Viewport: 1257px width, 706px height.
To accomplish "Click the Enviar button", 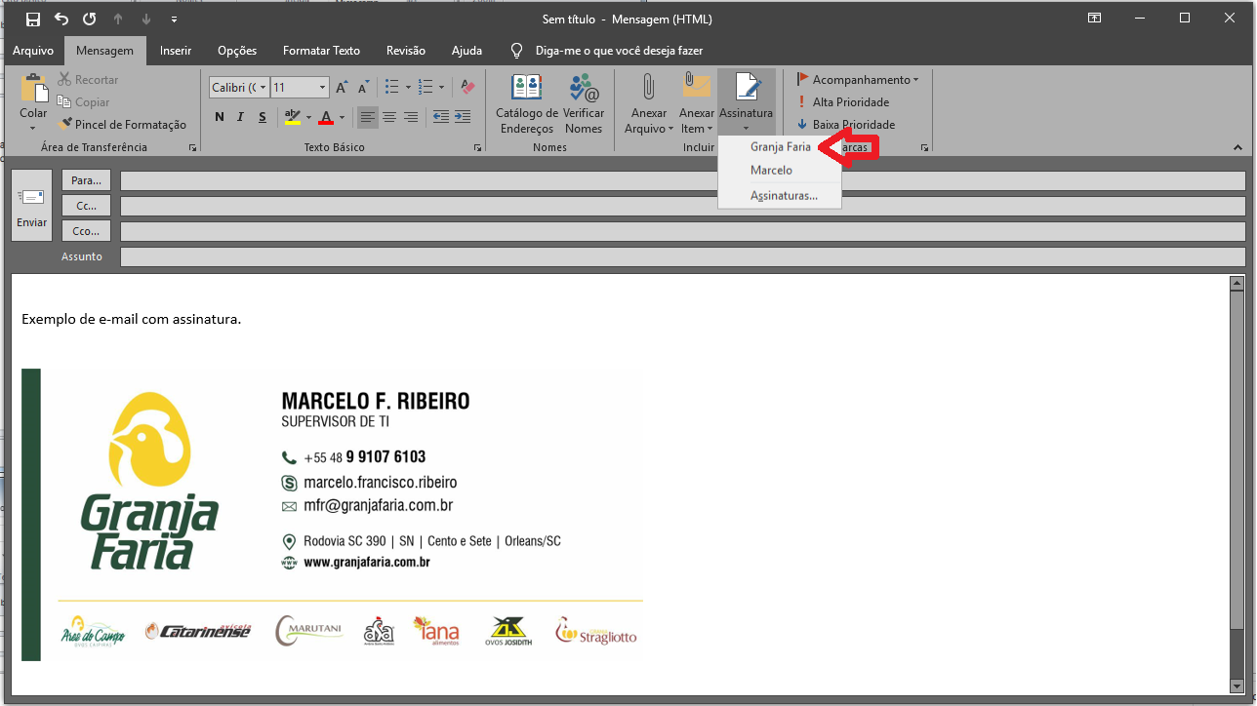I will coord(31,205).
